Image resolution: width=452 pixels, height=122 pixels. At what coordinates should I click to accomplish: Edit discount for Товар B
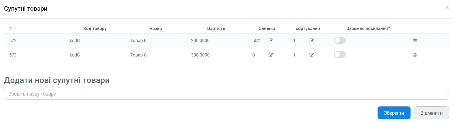pos(271,40)
